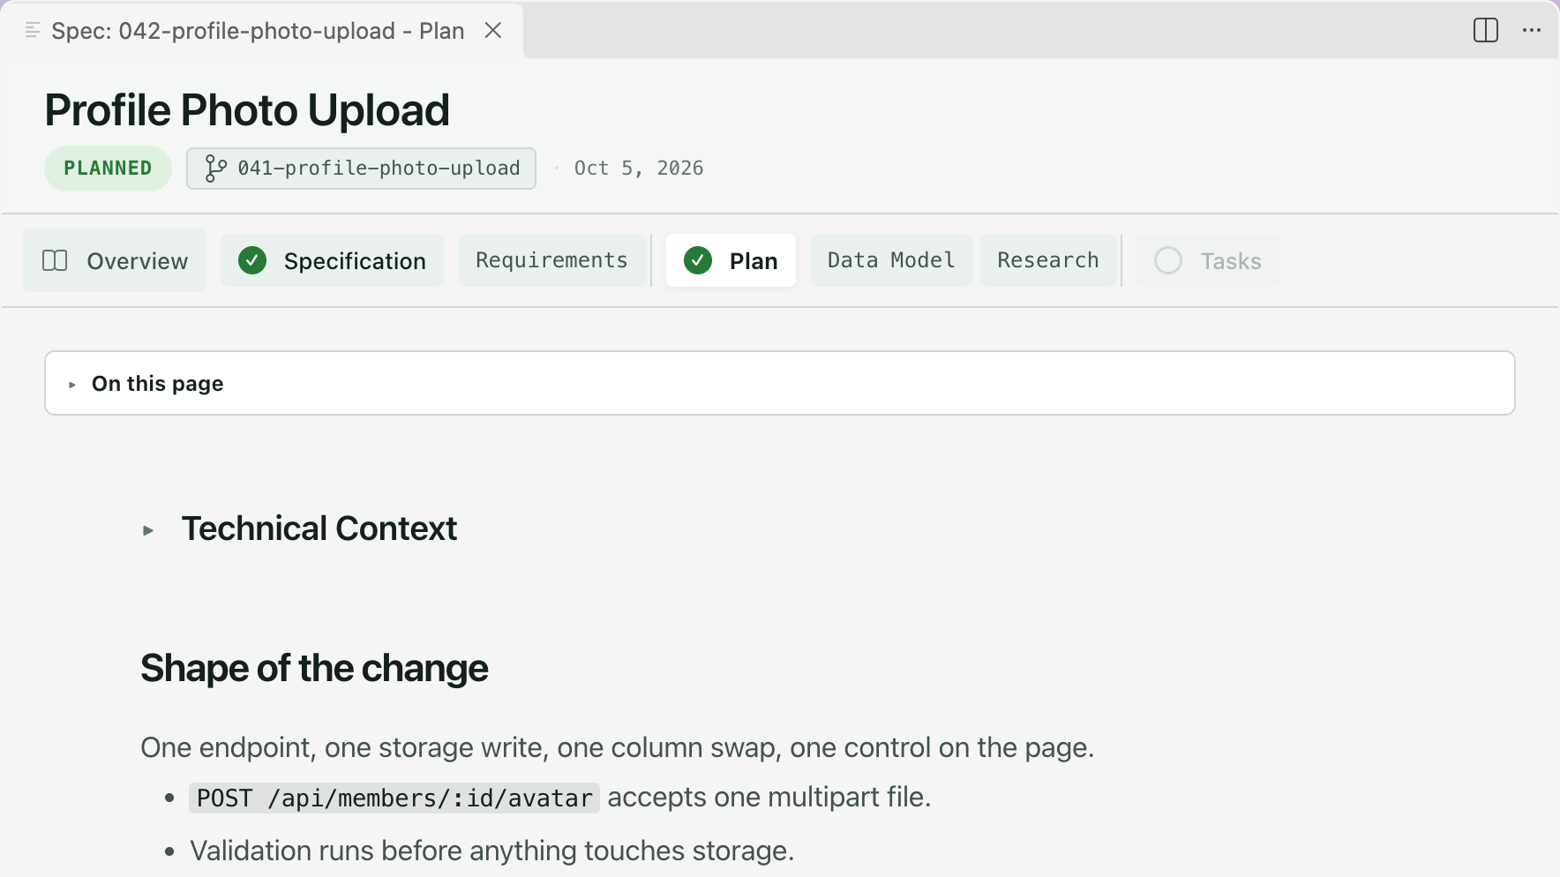
Task: Click the Technical Context heading
Action: point(319,528)
